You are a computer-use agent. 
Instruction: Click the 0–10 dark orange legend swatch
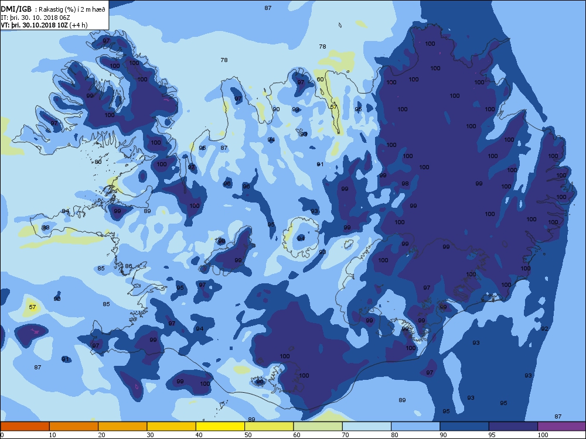pyautogui.click(x=25, y=426)
